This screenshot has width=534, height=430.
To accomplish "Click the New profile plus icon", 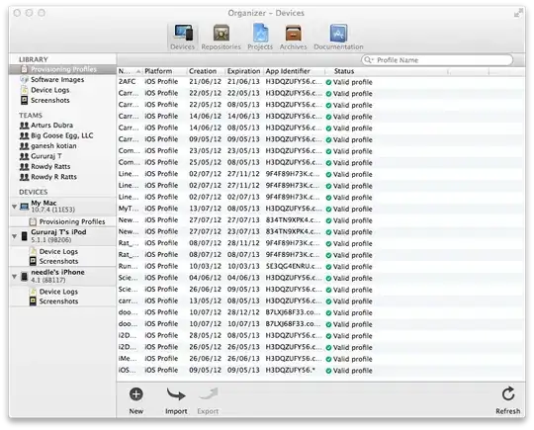I will [135, 394].
